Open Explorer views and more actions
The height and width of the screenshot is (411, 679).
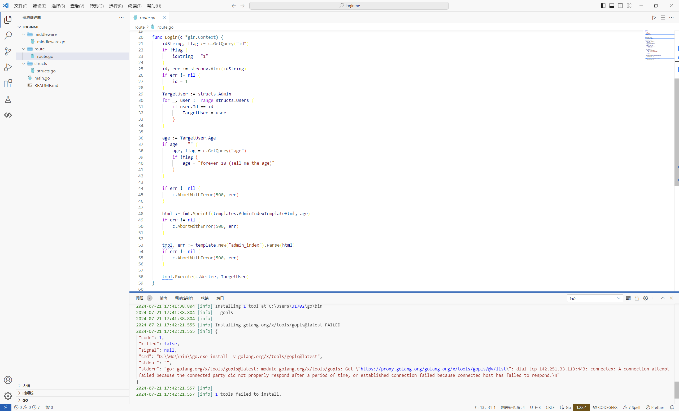click(121, 17)
